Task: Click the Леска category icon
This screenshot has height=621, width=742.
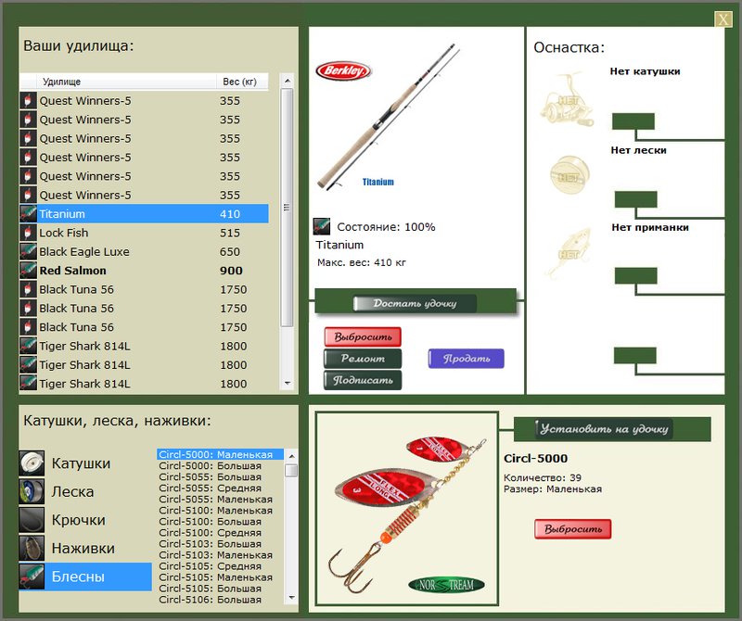Action: pyautogui.click(x=32, y=491)
